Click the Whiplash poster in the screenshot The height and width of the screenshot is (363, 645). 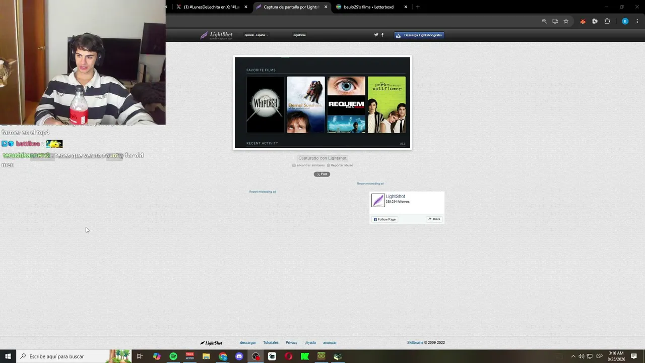click(266, 105)
